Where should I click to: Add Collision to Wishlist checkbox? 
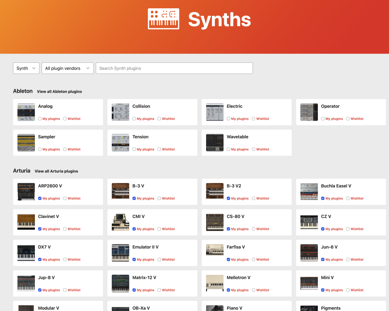coord(159,118)
